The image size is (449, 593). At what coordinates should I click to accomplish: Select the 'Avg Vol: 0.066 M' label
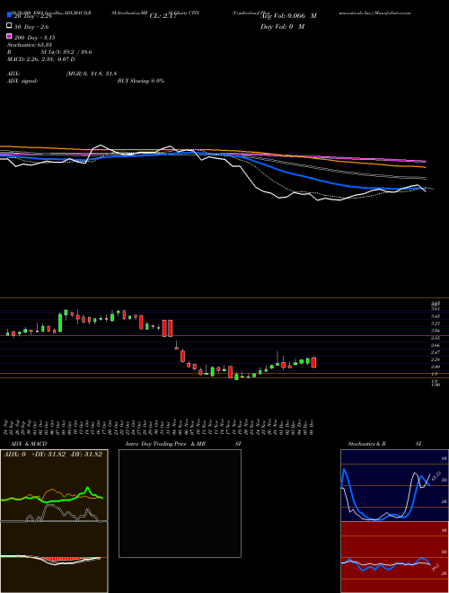tap(289, 16)
